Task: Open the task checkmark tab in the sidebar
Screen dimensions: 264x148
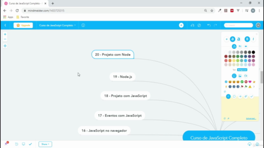Action: [252, 97]
